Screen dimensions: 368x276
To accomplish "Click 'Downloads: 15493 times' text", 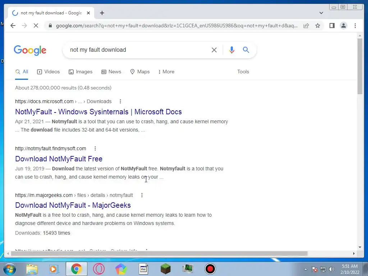I will (42, 233).
